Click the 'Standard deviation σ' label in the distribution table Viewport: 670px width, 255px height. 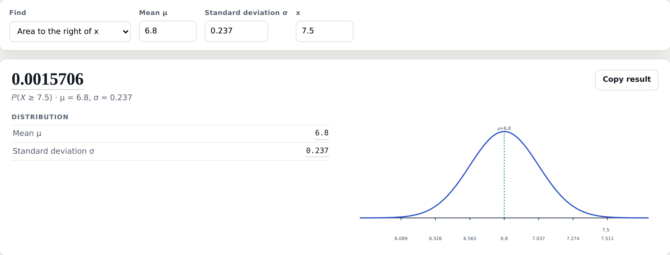click(53, 151)
